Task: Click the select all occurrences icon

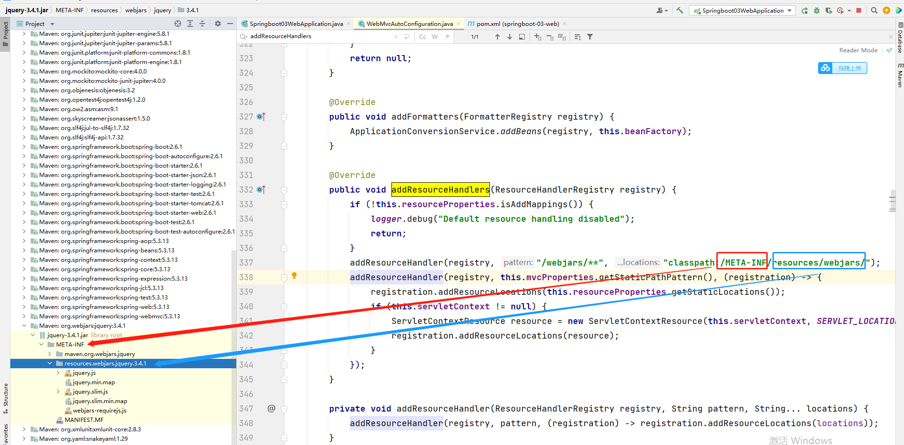Action: coord(562,37)
